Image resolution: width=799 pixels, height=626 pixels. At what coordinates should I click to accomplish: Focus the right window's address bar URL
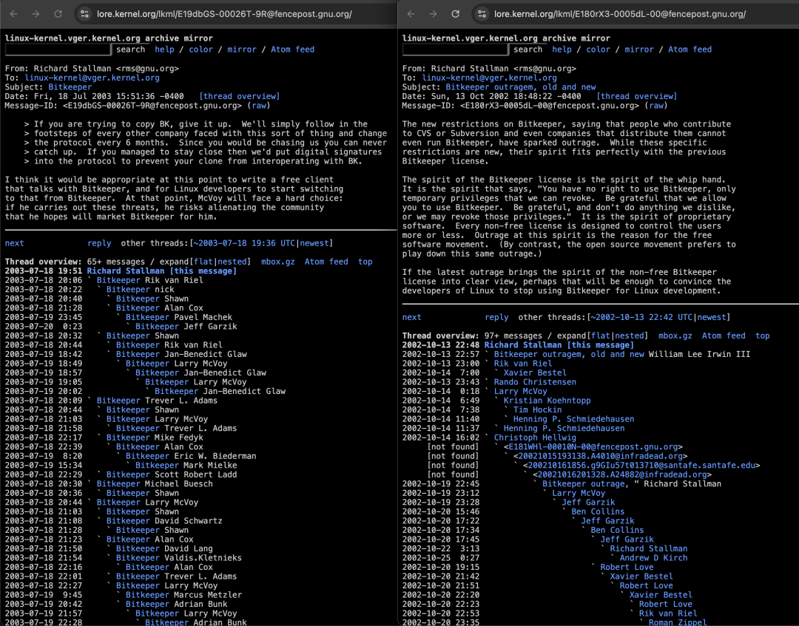coord(620,14)
